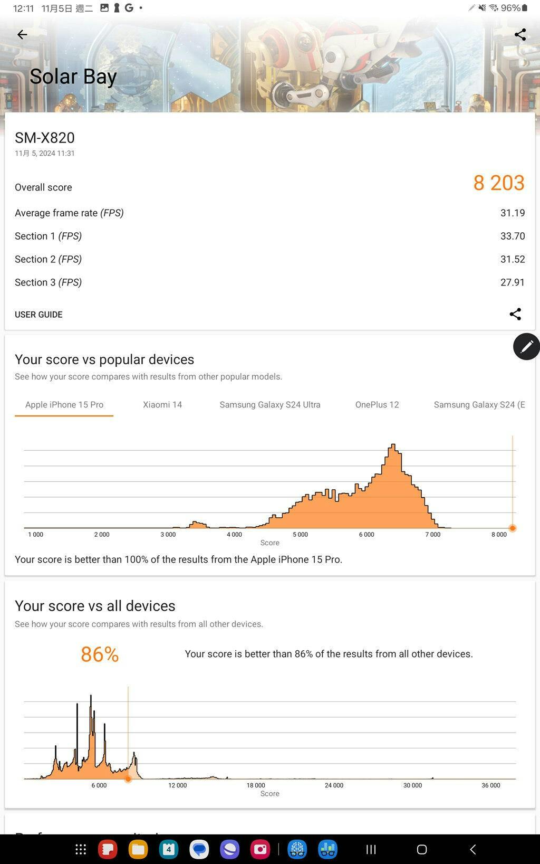The width and height of the screenshot is (540, 864).
Task: Open the teal calendar app
Action: point(169,849)
